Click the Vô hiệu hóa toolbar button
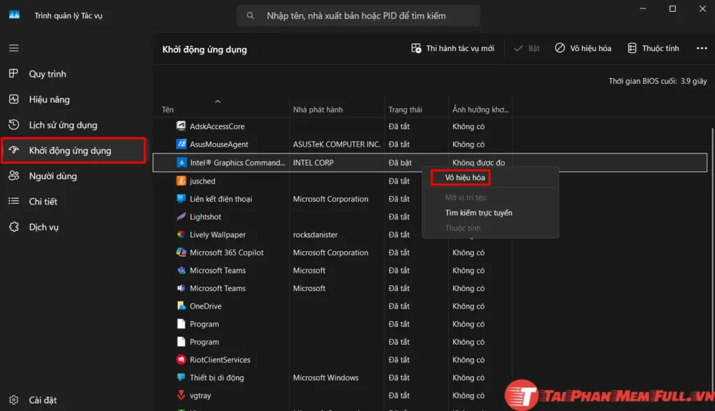715x411 pixels. click(x=583, y=48)
